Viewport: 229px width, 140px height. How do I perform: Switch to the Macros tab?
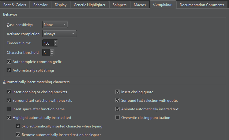[140, 5]
